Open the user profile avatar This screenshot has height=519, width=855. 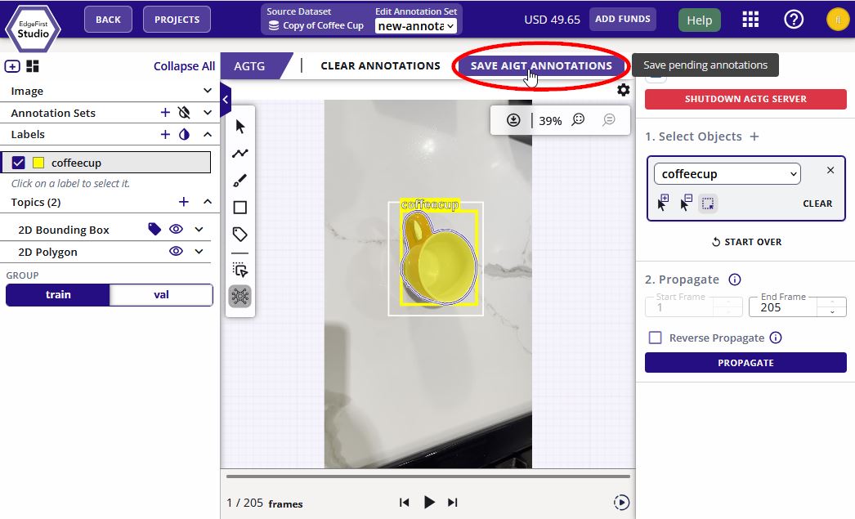coord(838,20)
